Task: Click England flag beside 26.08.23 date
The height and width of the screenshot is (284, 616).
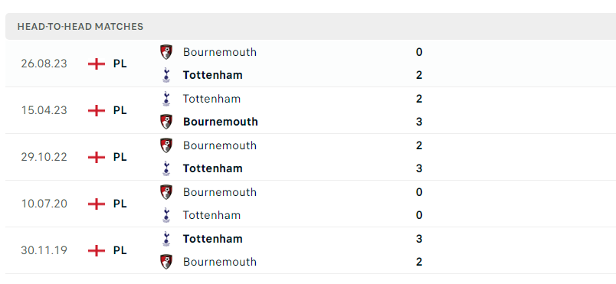Action: click(97, 64)
